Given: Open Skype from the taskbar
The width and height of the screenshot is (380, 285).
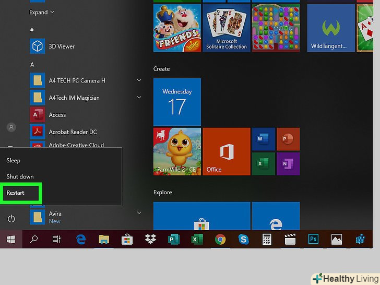Looking at the screenshot, I should [243, 240].
